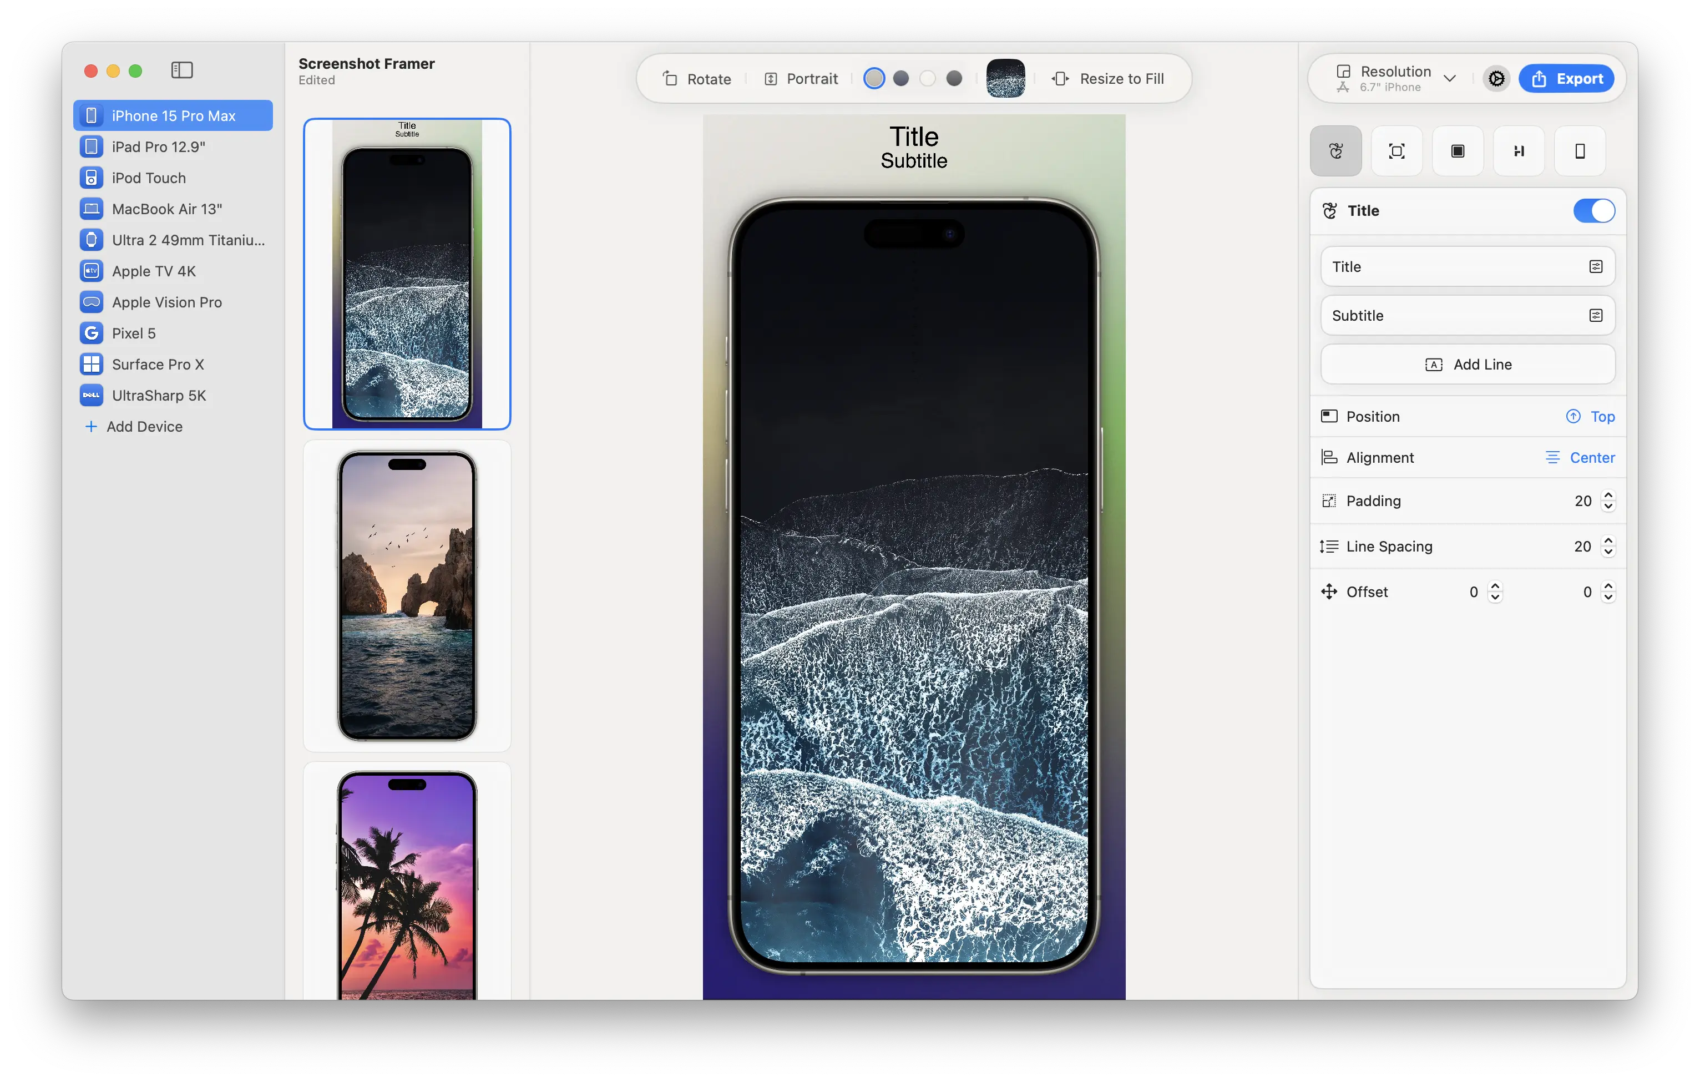This screenshot has width=1700, height=1082.
Task: Change Alignment from Center
Action: click(x=1580, y=457)
